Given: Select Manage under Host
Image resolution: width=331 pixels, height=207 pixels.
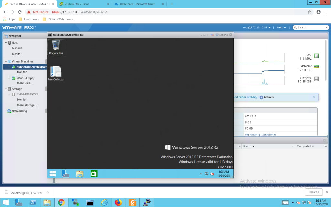Looking at the screenshot, I should (17, 48).
